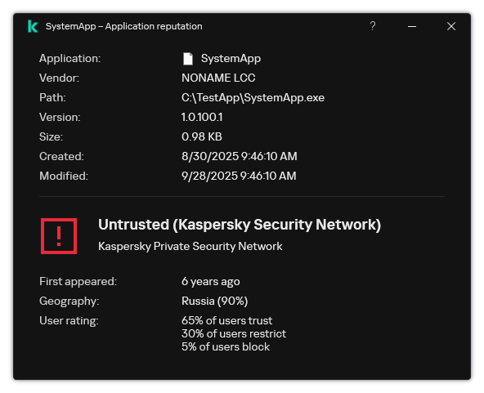
Task: Click the 'First appeared:' label
Action: tap(78, 281)
